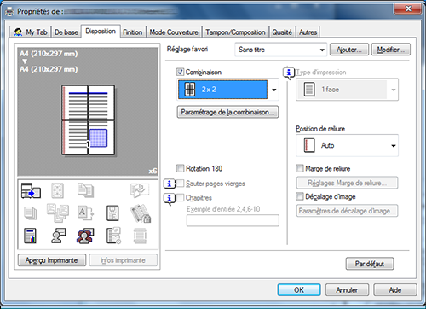Click the single user authentication icon
Screen dimensions: 426x309
[58, 236]
